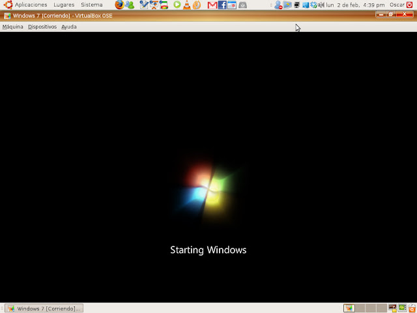
Task: Switch to the third workspace
Action: click(x=371, y=308)
